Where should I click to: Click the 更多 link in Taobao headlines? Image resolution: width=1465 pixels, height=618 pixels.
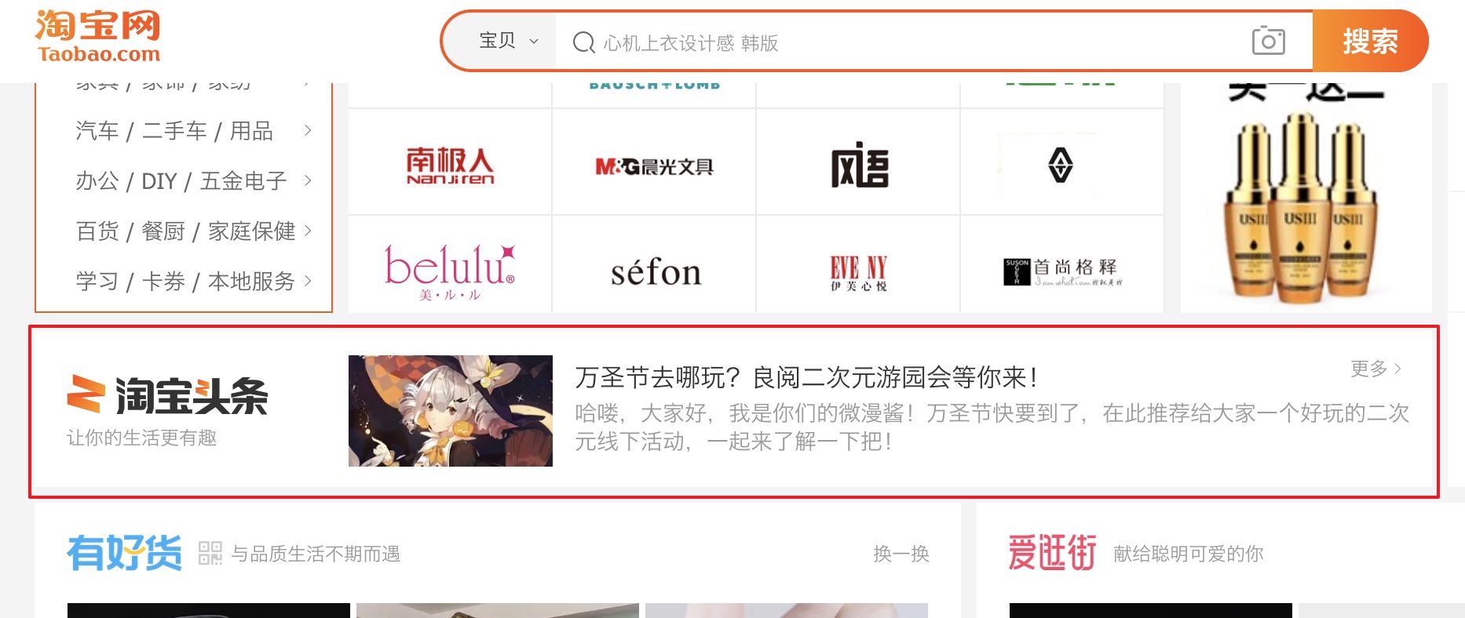tap(1375, 369)
